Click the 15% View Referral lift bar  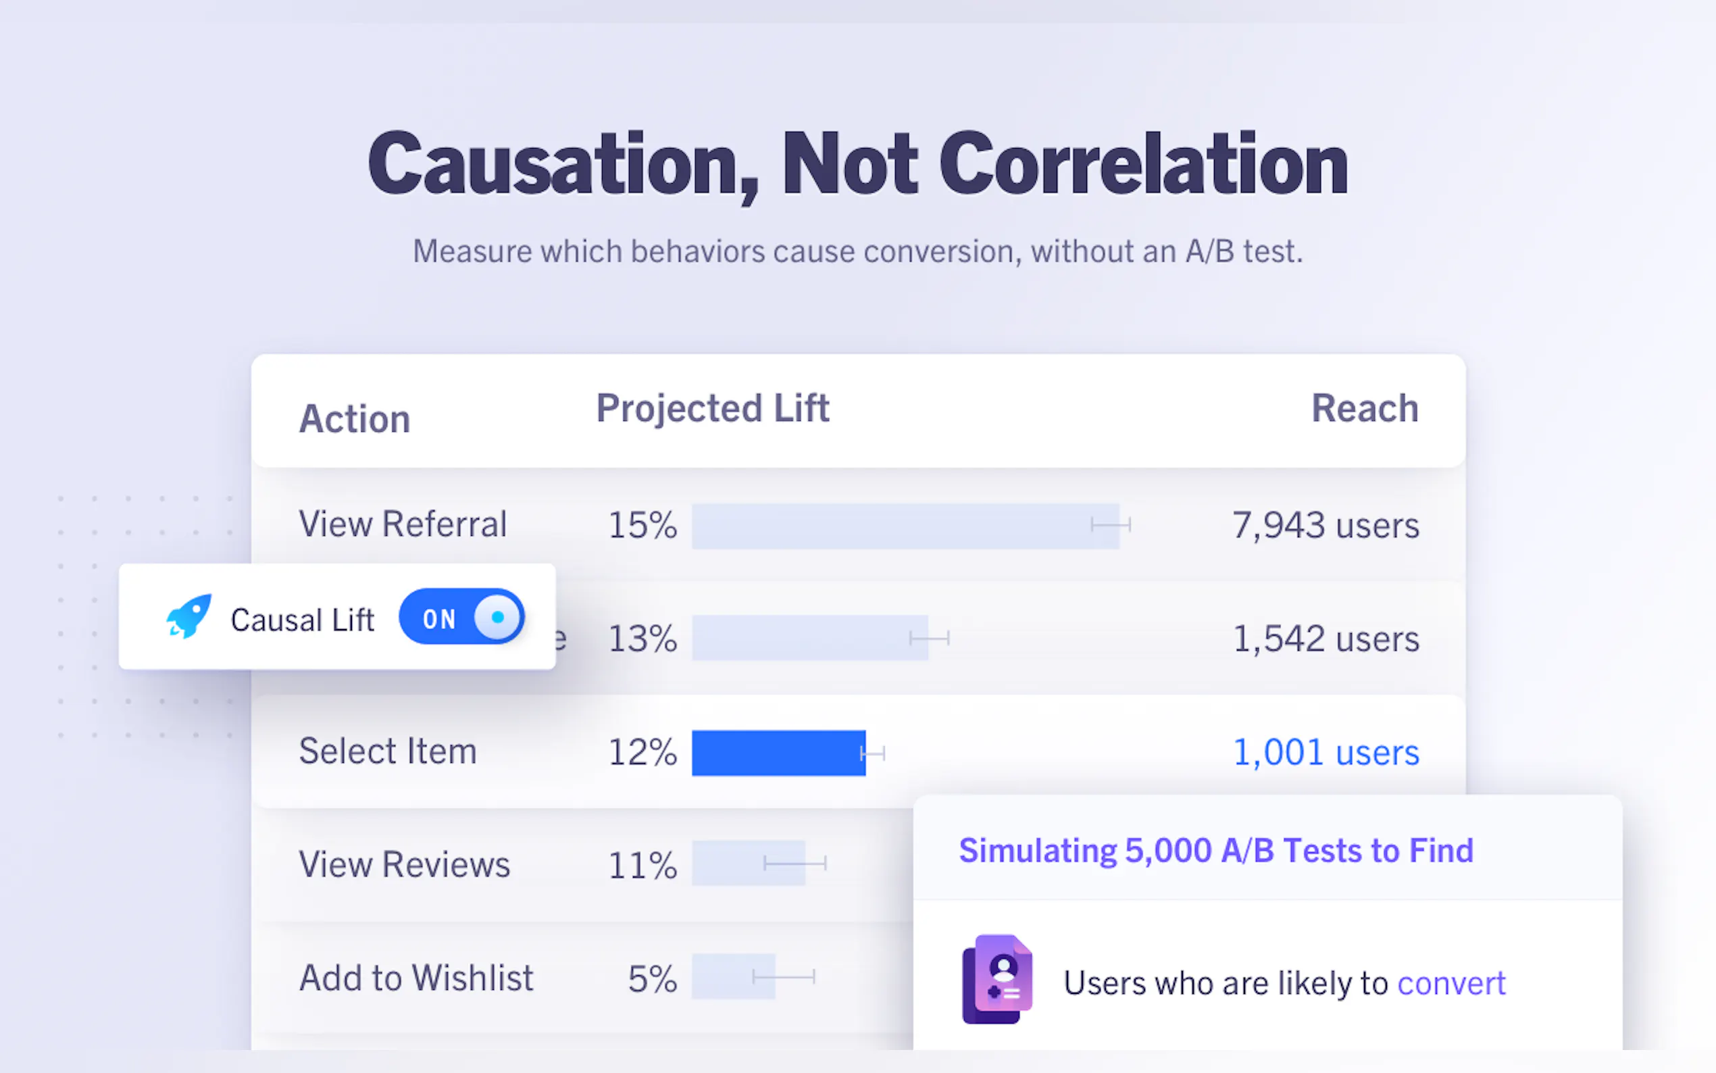(905, 526)
